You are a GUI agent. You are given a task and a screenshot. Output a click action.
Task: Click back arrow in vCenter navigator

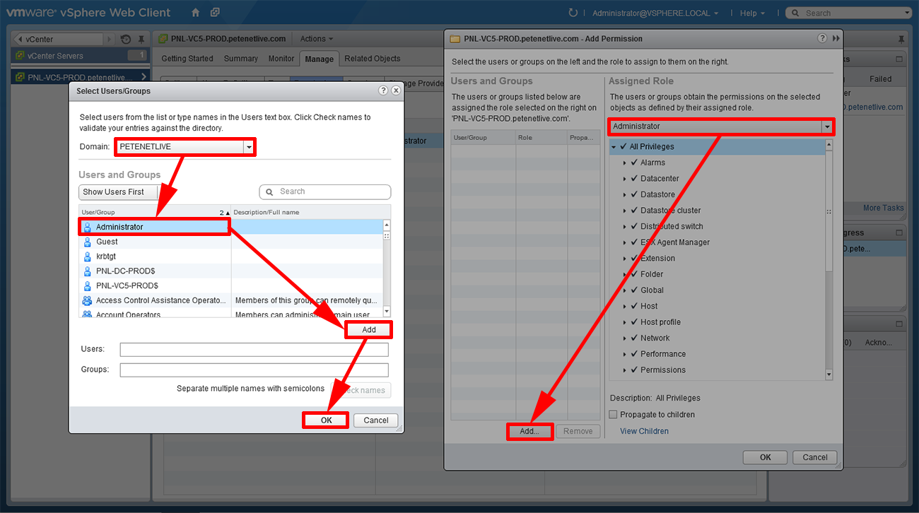pos(18,39)
